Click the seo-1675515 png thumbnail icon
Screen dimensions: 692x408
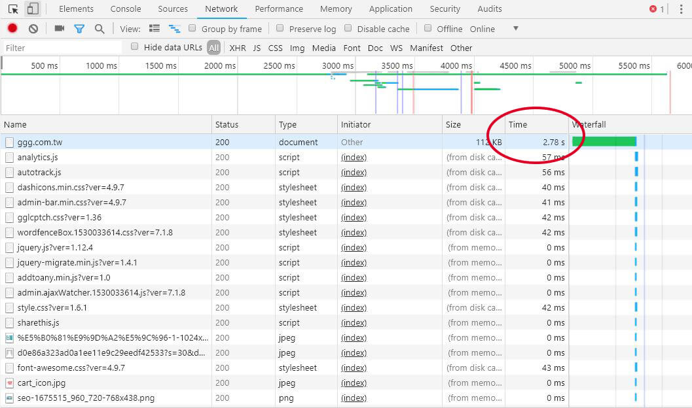[9, 398]
